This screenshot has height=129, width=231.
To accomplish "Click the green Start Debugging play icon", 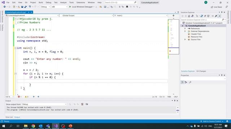I will (x=70, y=7).
